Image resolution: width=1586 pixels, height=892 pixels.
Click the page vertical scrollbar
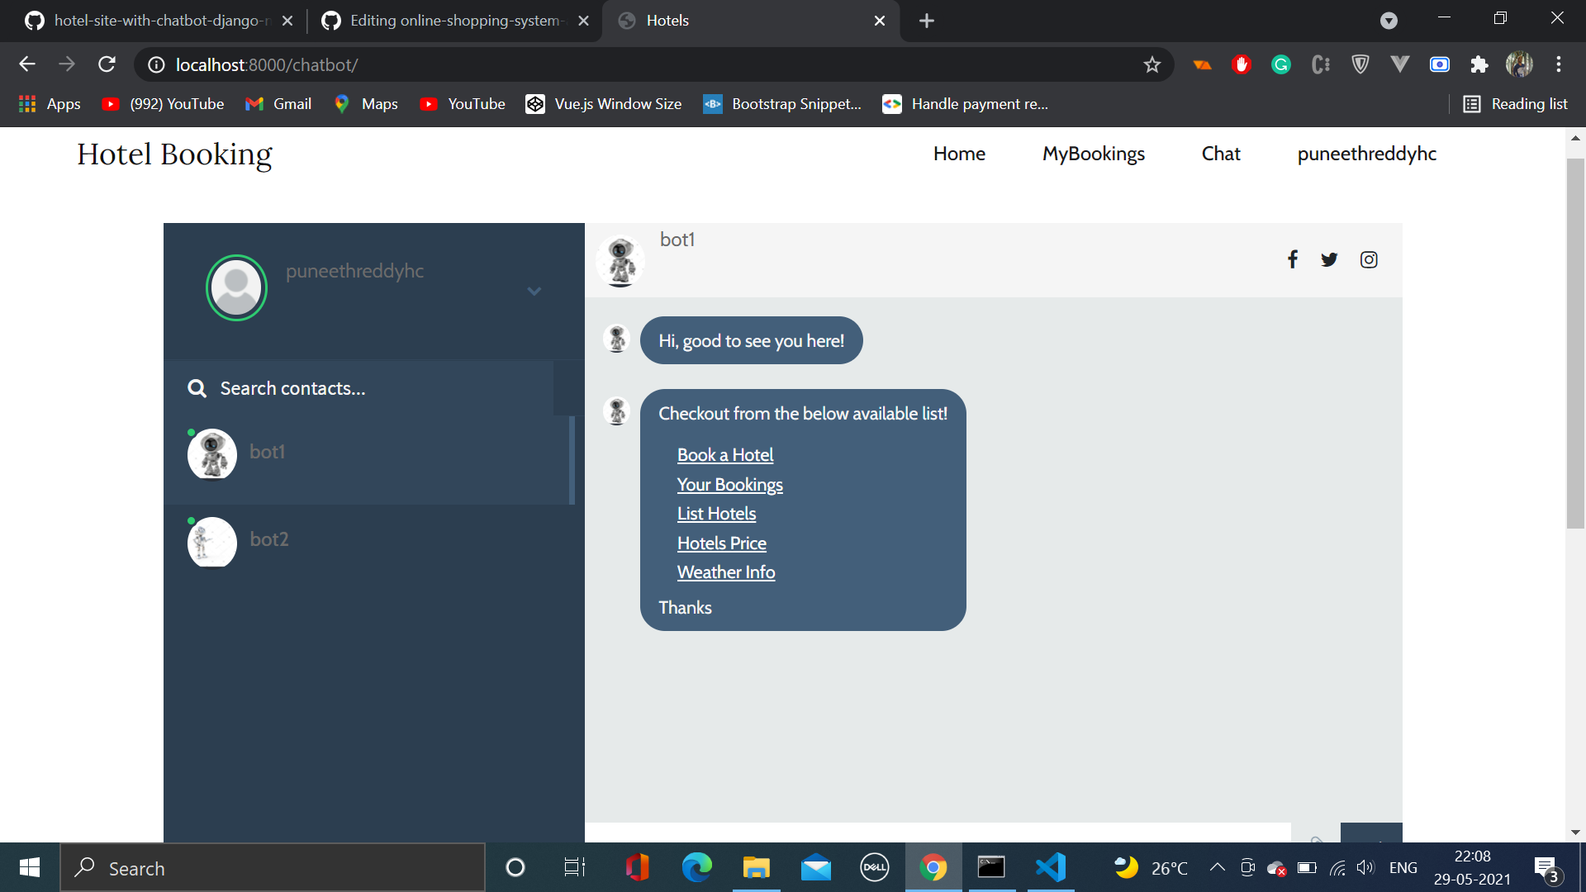point(1575,343)
